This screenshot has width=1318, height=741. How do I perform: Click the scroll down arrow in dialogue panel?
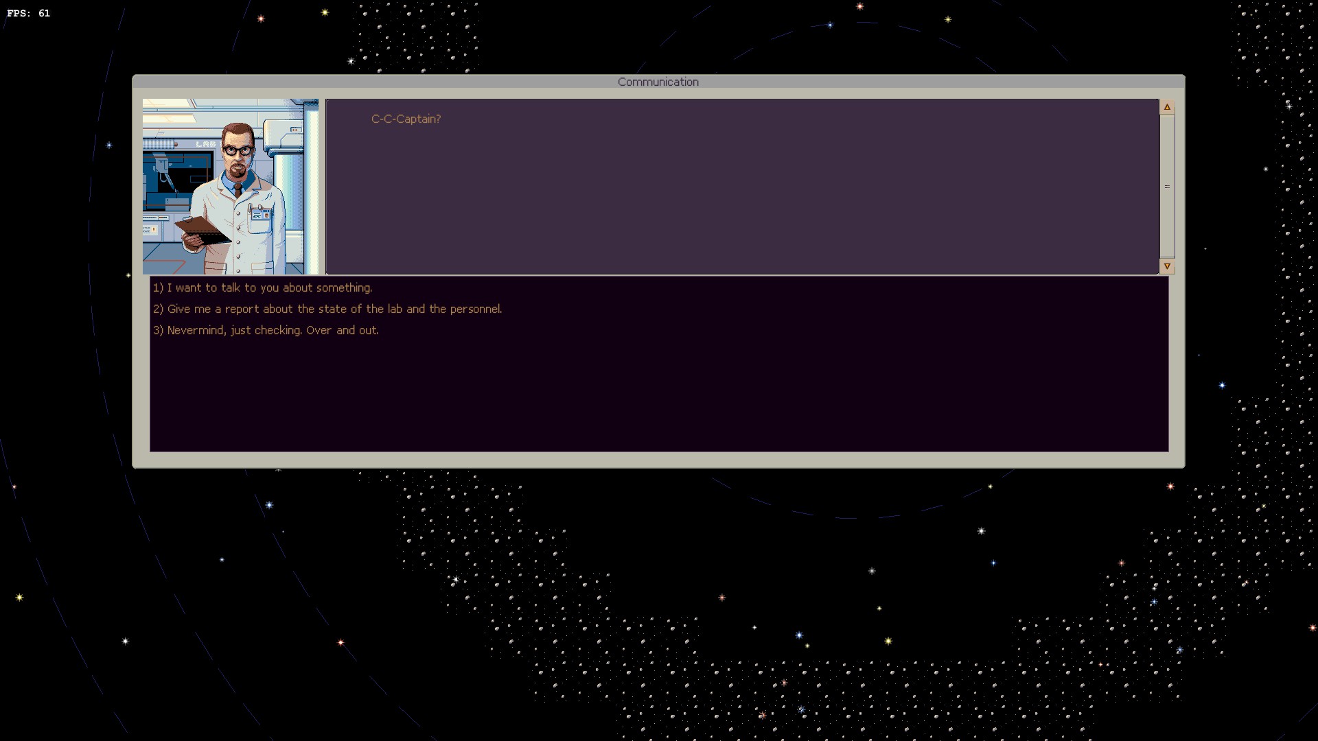point(1167,266)
